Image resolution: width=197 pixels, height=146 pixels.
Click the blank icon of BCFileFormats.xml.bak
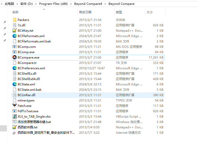pos(15,41)
